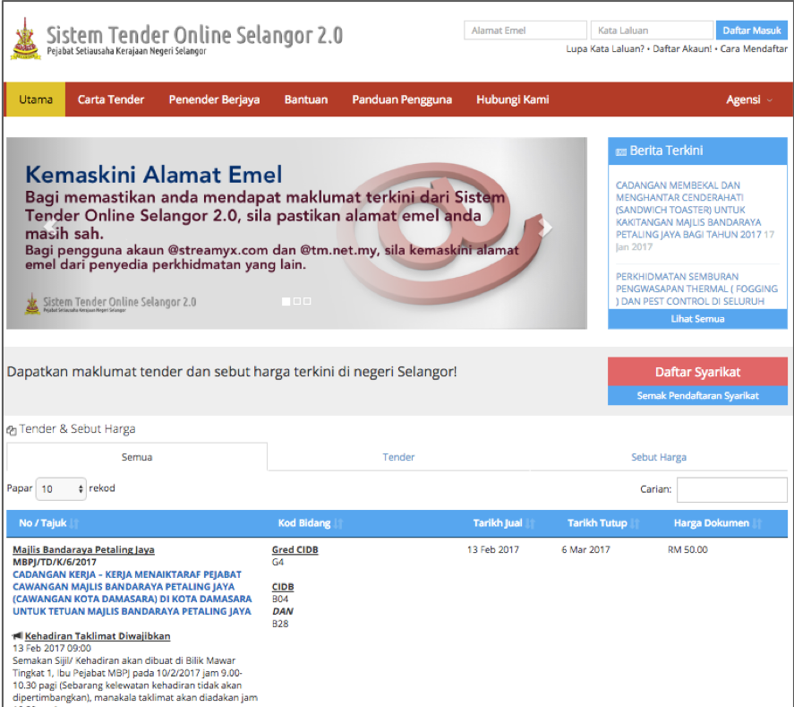Image resolution: width=794 pixels, height=707 pixels.
Task: Focus the Kata Laluan input field
Action: (x=652, y=30)
